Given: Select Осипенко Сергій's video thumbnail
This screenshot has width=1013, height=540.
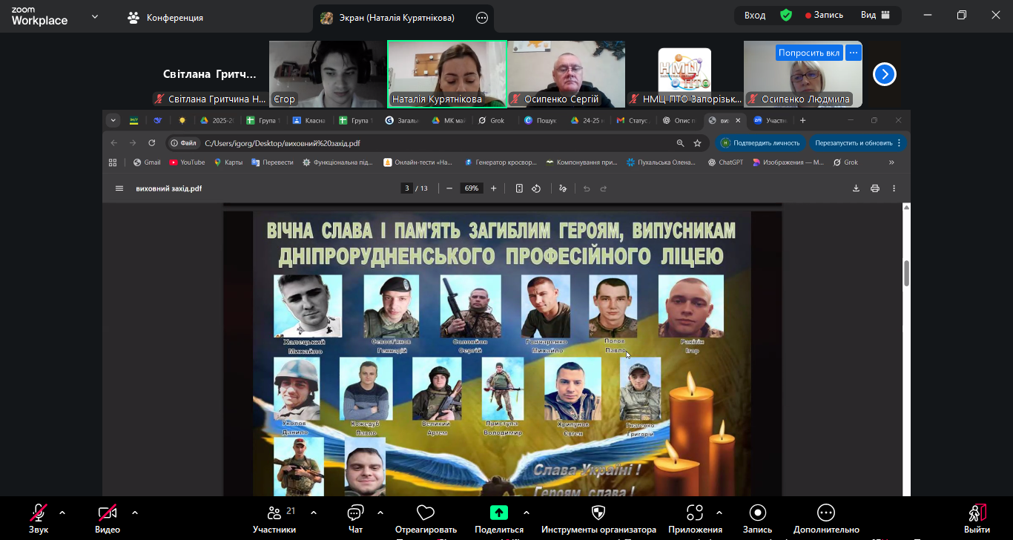Looking at the screenshot, I should click(x=566, y=74).
